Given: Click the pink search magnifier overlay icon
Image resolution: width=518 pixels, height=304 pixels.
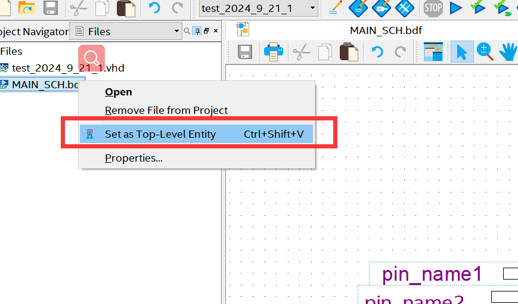Looking at the screenshot, I should tap(91, 58).
